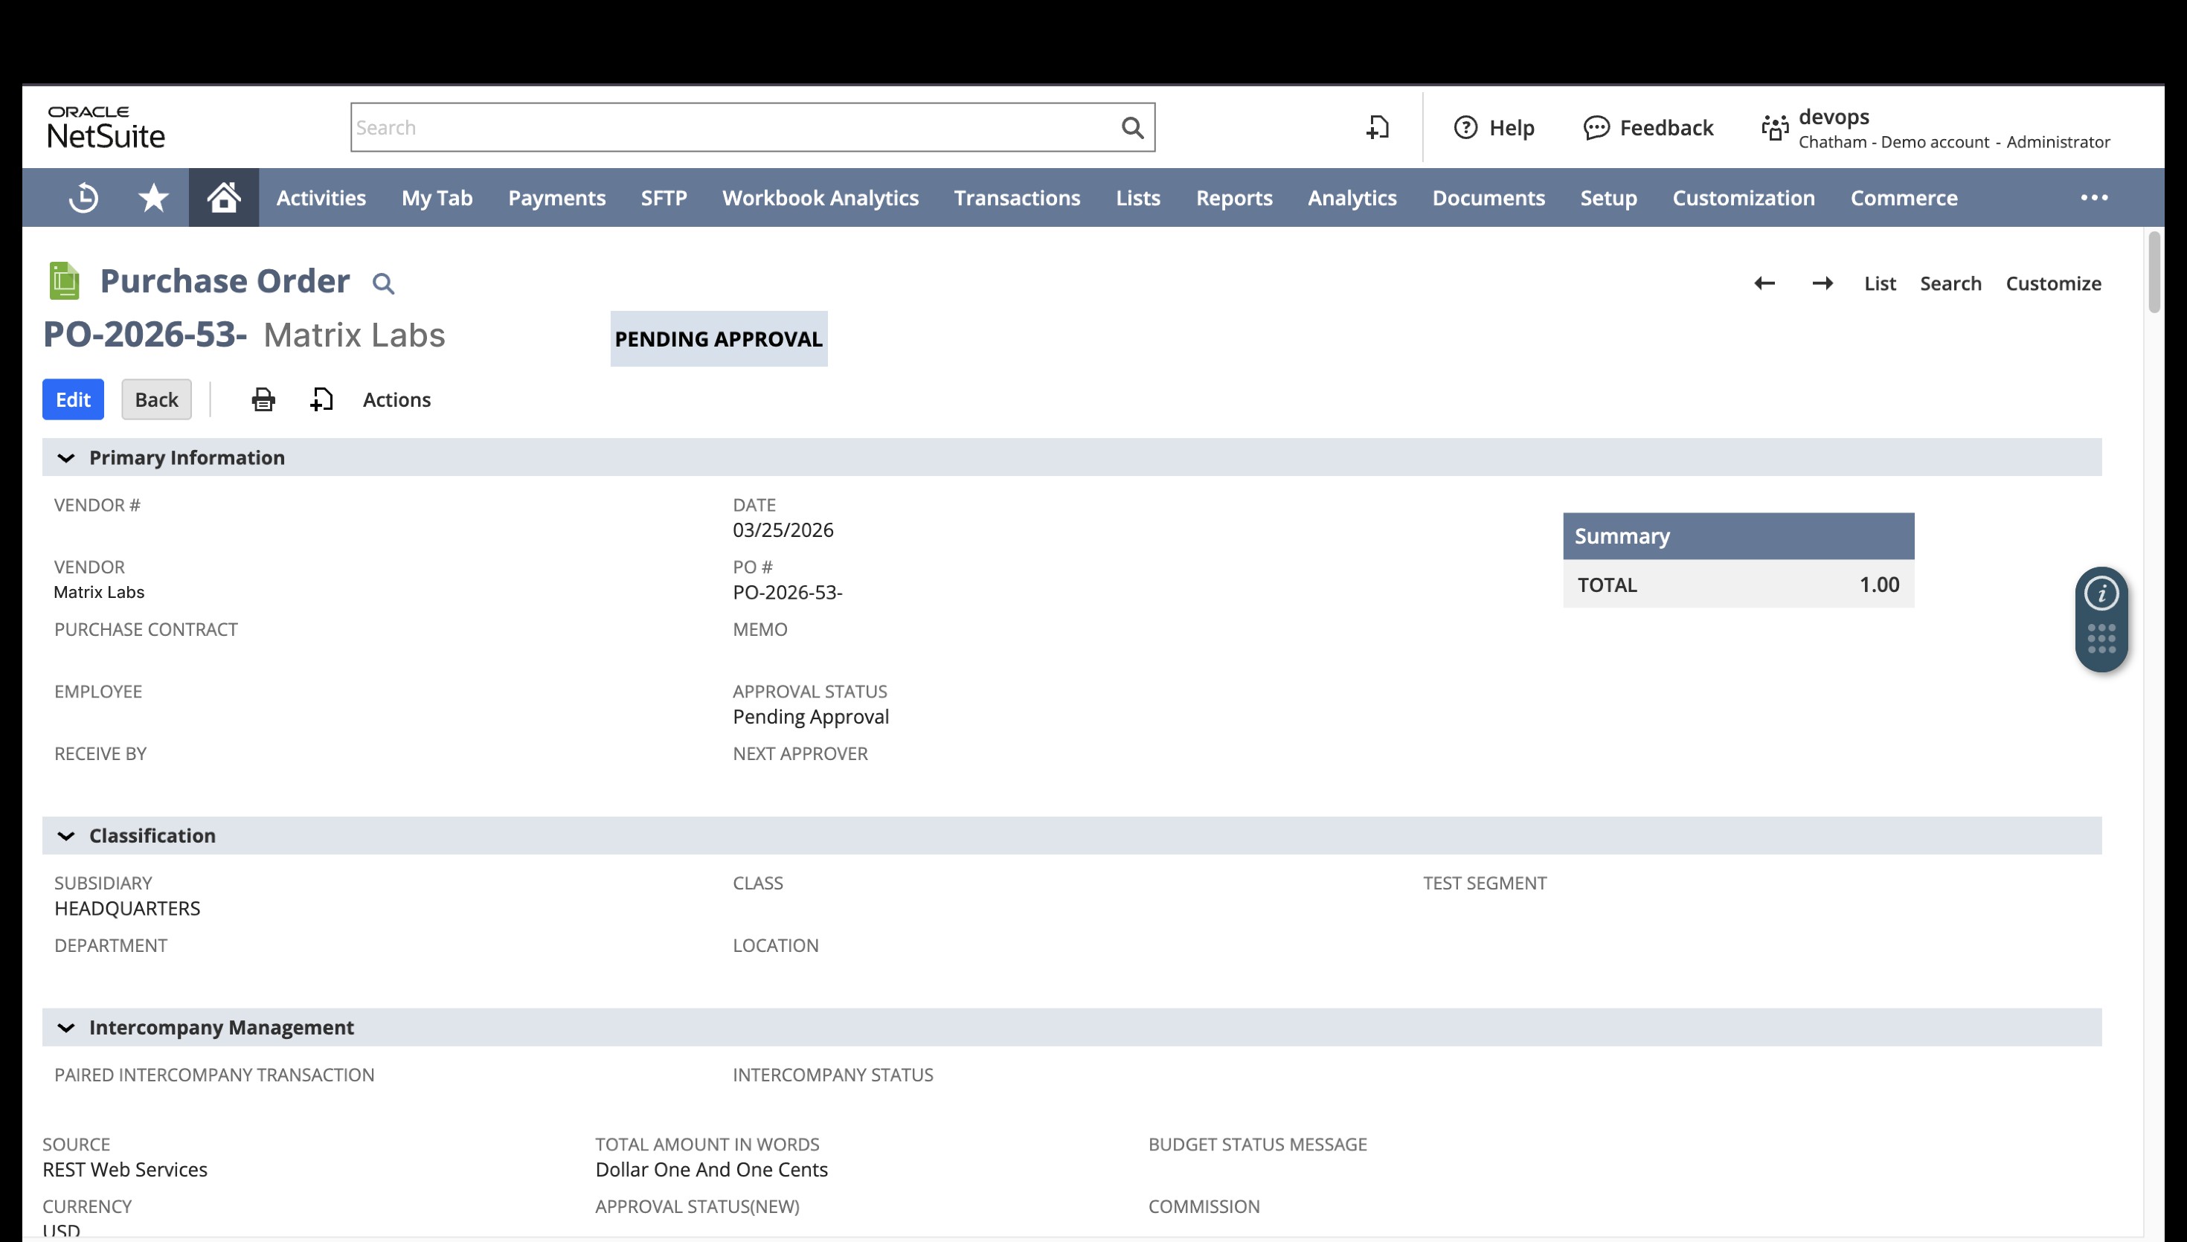Screen dimensions: 2187x1242
Task: Click the HEADQUARTERS subsidiary value
Action: (127, 909)
